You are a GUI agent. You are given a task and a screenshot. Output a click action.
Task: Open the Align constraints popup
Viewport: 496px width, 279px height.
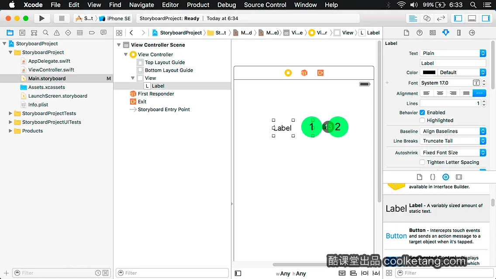pos(353,273)
